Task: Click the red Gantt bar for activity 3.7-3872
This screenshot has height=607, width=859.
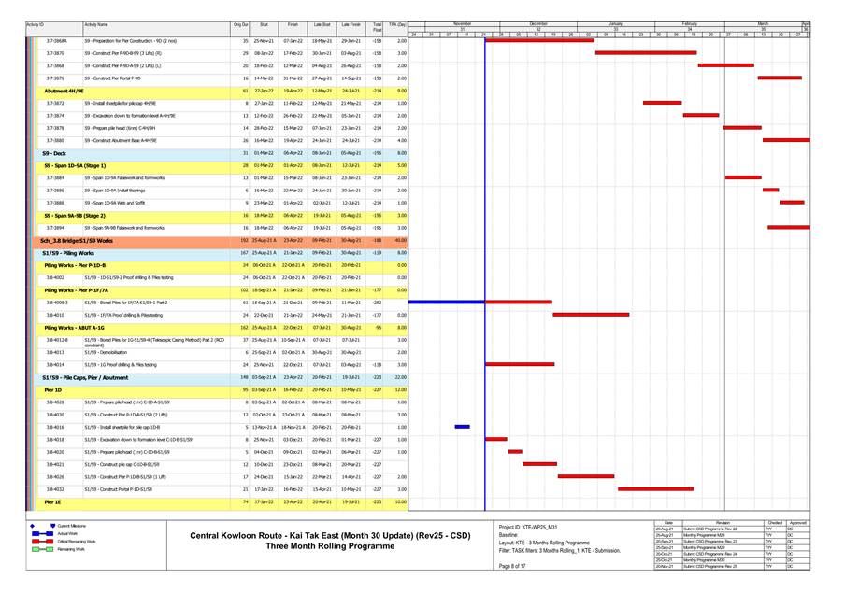Action: click(x=662, y=103)
